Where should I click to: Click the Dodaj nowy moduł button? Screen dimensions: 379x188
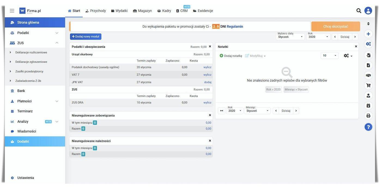tap(86, 37)
